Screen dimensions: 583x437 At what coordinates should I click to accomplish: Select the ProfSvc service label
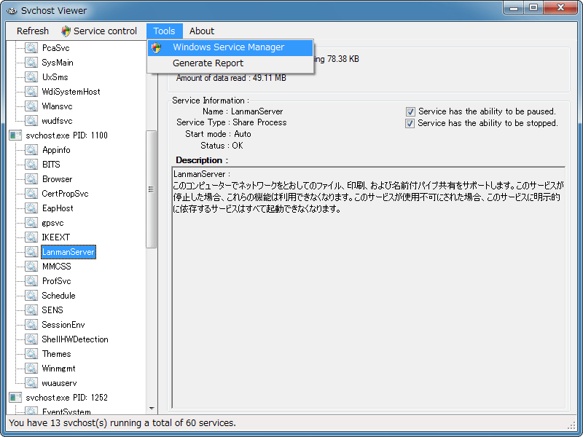(x=57, y=281)
